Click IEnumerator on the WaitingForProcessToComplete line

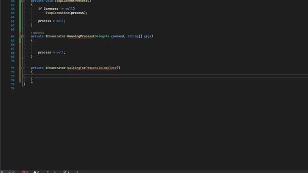(x=56, y=68)
